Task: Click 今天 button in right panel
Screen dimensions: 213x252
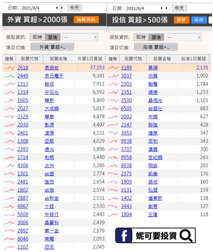Action: coord(179,8)
